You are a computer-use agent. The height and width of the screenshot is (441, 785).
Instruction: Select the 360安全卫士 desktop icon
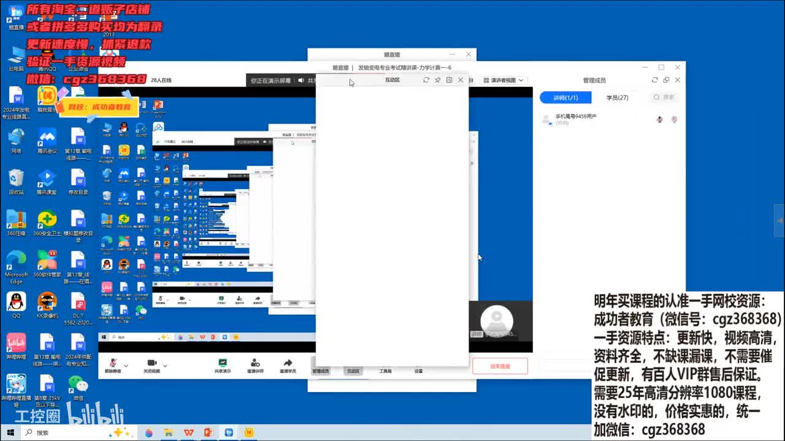[47, 224]
